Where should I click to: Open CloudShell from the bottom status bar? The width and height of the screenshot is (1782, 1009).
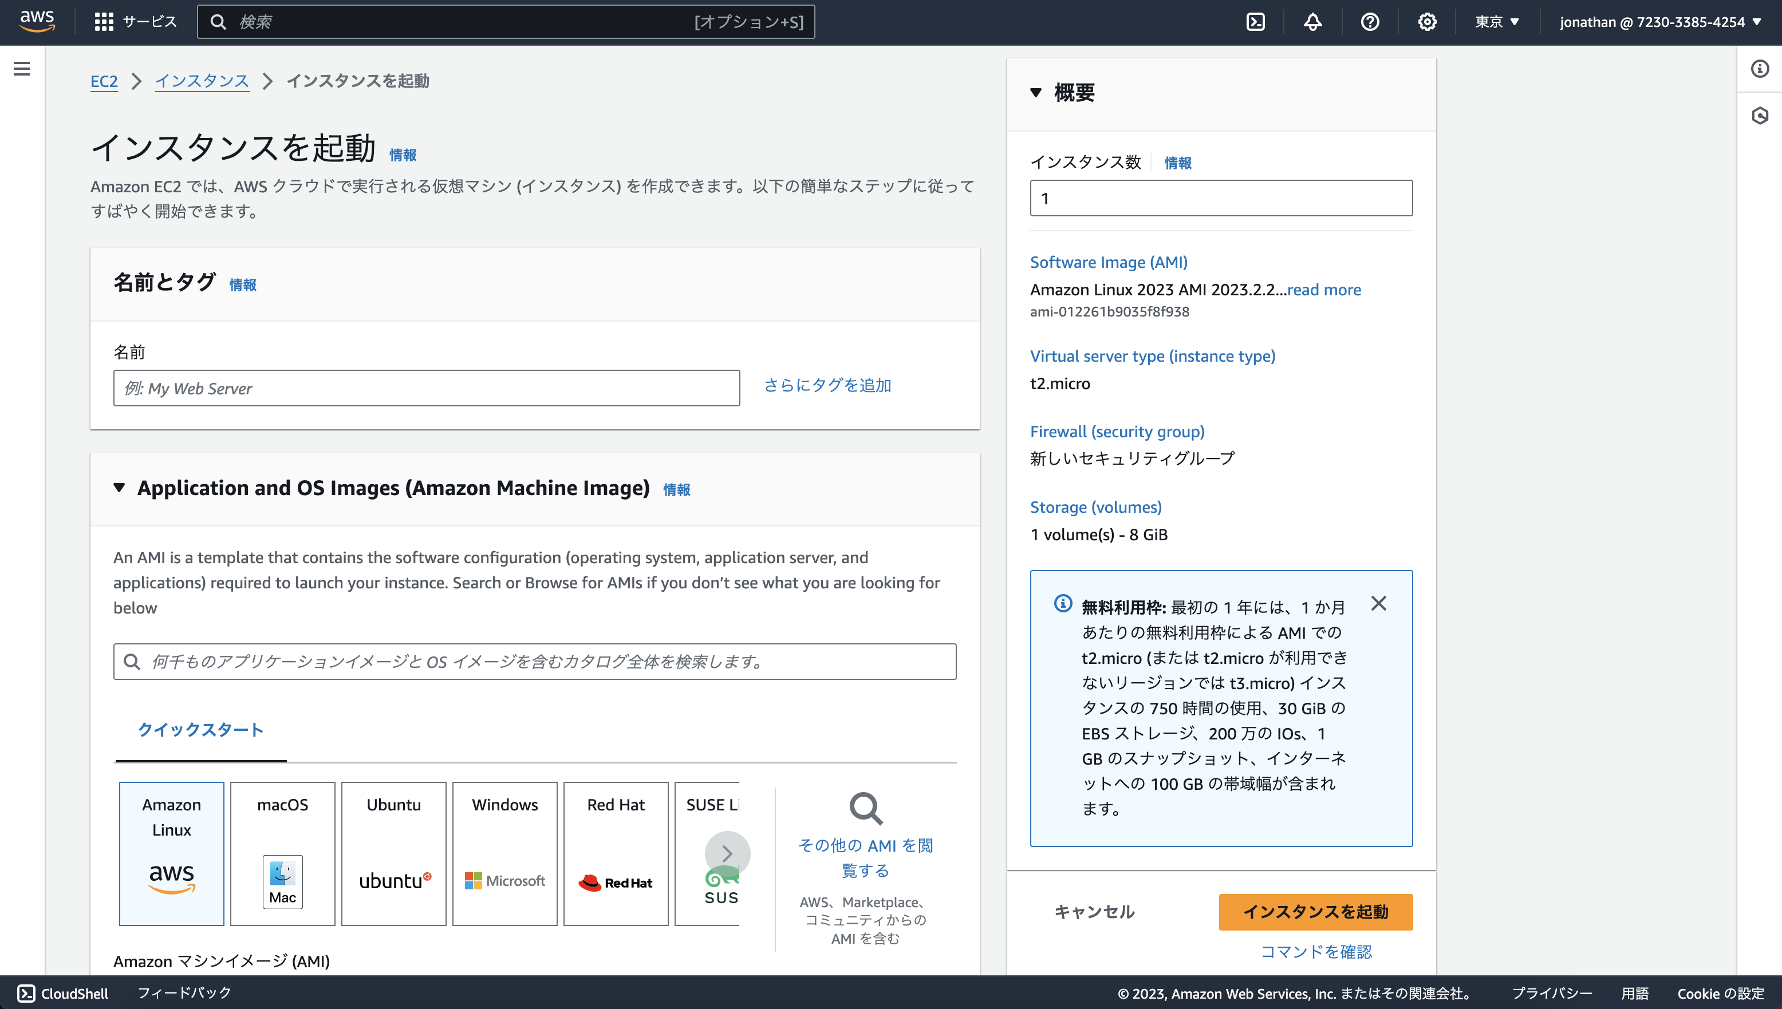coord(60,993)
